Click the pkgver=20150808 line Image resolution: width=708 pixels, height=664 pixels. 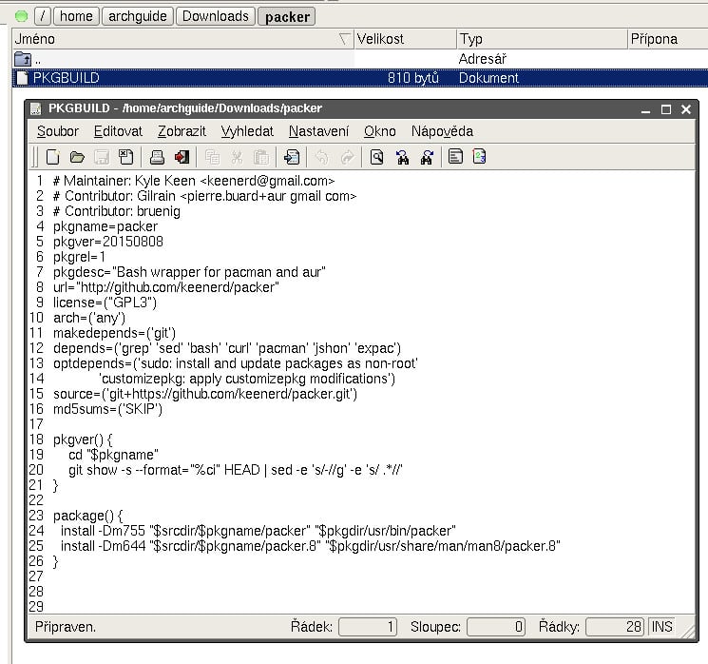tap(108, 242)
